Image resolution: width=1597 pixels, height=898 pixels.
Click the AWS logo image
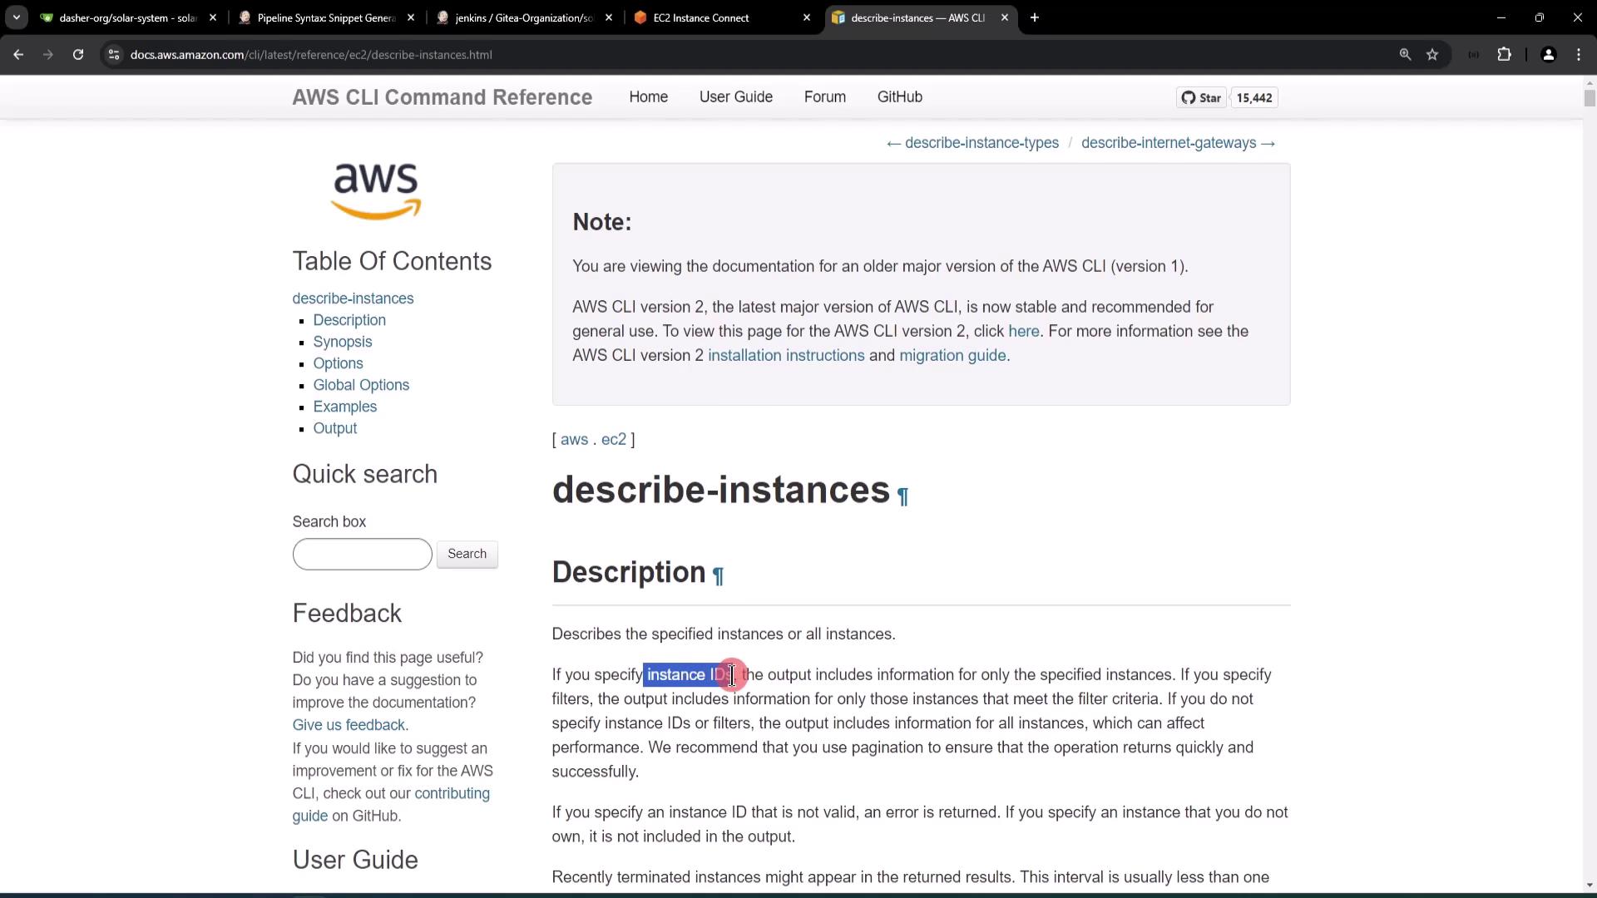[x=376, y=190]
